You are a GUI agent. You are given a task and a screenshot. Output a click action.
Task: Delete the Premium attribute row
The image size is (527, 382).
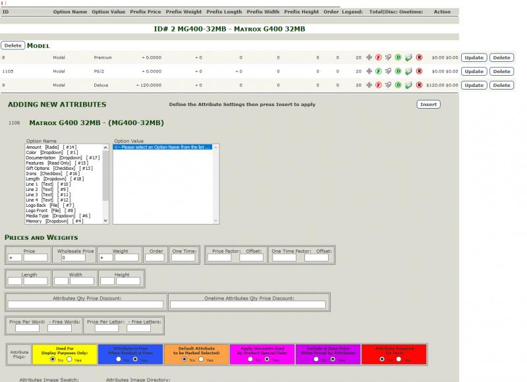click(501, 57)
